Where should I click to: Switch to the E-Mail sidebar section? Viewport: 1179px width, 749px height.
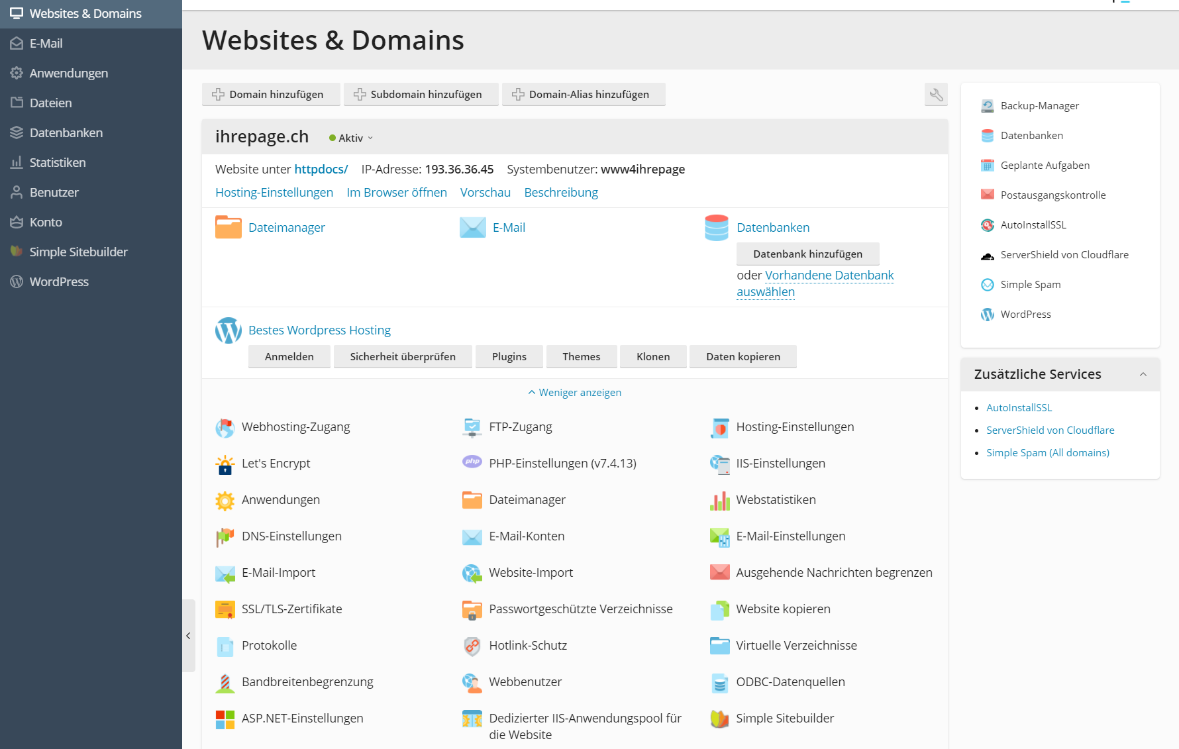point(45,43)
